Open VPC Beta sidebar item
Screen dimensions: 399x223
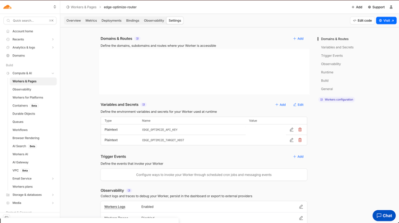coord(20,170)
